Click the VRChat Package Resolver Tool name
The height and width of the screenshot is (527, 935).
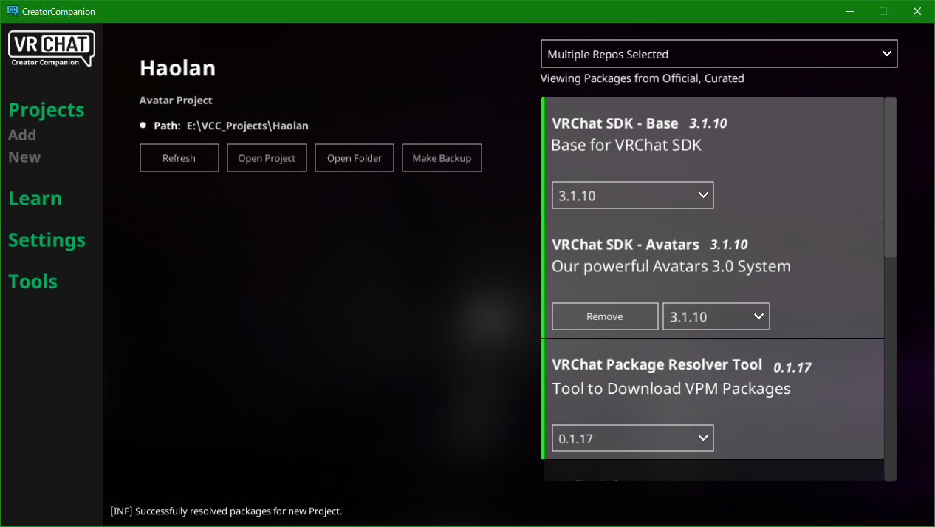[657, 365]
